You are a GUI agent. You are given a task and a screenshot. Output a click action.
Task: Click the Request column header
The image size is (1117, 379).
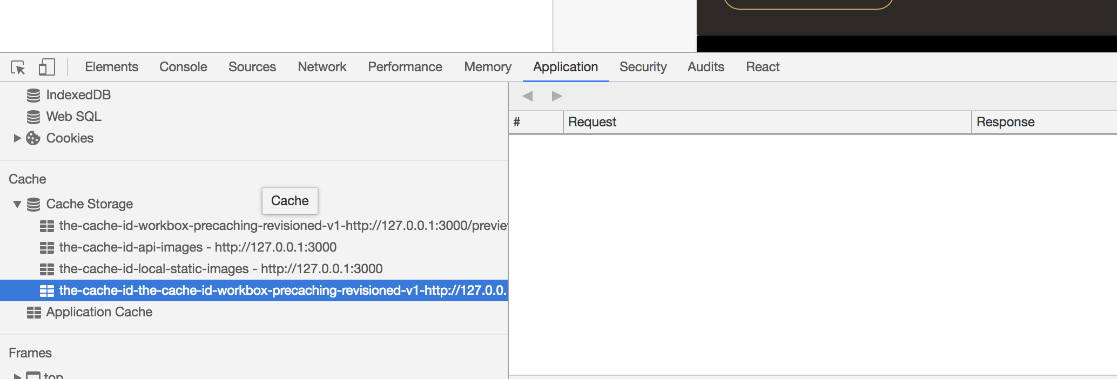[591, 122]
